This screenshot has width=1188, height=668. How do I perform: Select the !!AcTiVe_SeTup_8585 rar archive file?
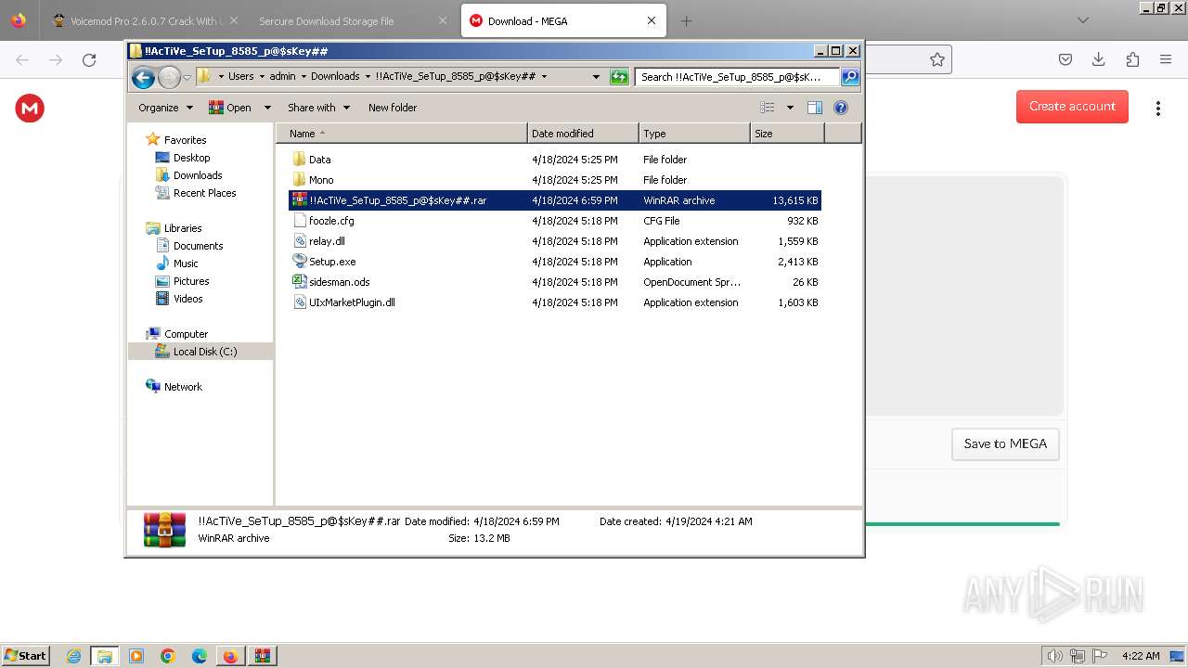[x=555, y=200]
